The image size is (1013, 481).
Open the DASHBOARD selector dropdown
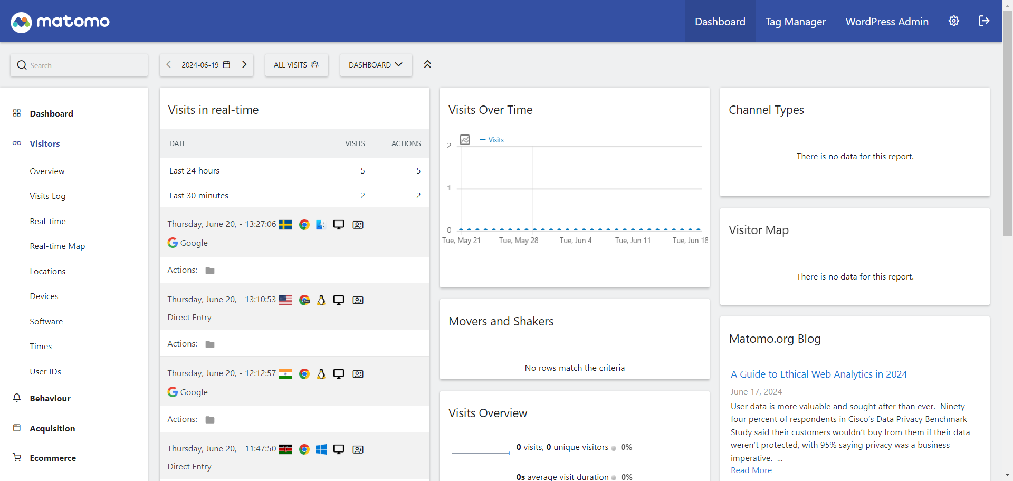point(375,65)
